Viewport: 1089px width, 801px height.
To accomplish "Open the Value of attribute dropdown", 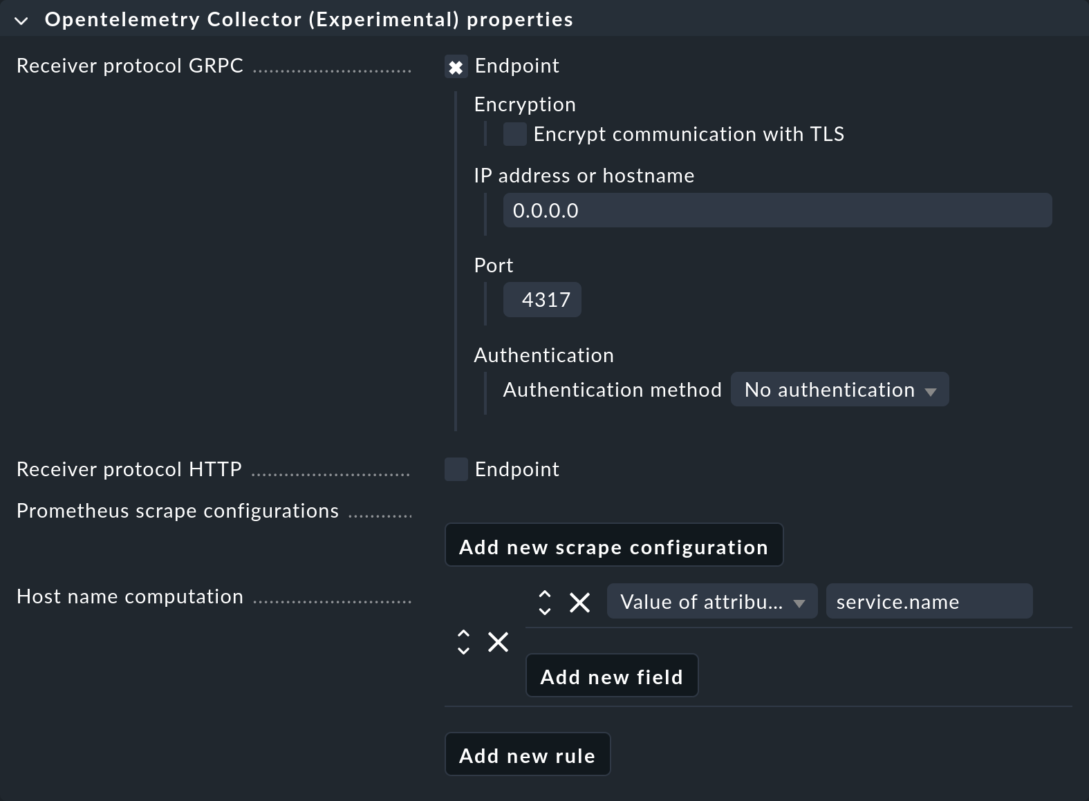I will point(712,601).
